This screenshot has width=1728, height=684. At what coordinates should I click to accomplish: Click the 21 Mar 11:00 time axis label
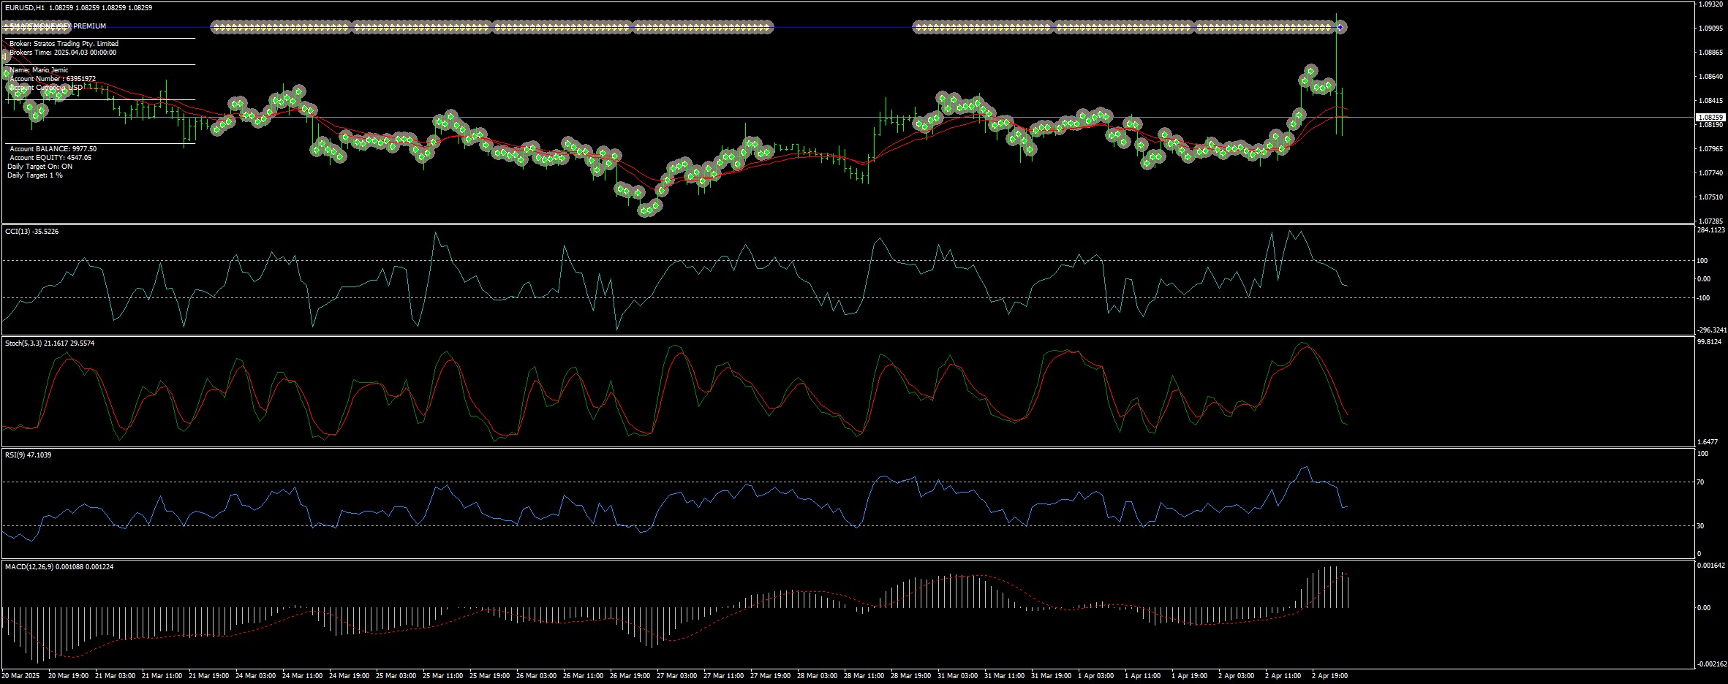click(x=162, y=676)
